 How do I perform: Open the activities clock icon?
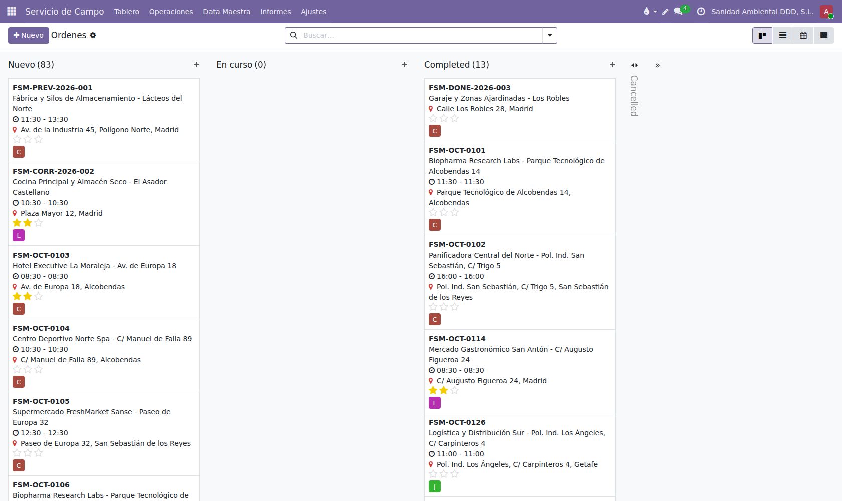coord(701,11)
